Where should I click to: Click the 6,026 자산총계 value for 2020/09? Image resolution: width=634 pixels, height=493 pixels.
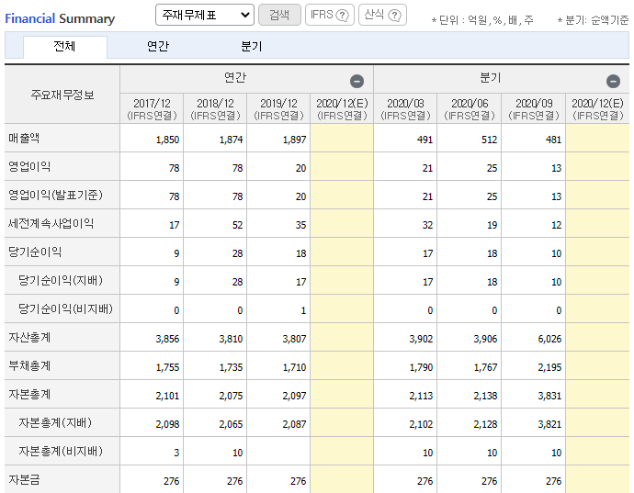[549, 339]
